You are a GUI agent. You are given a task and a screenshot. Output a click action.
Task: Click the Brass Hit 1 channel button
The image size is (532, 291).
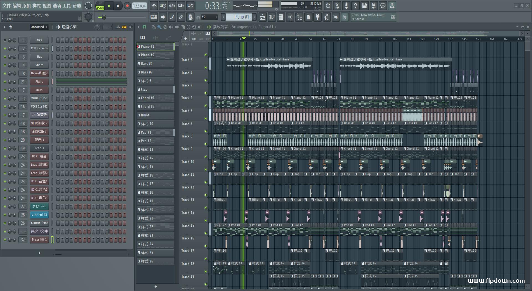coord(39,240)
